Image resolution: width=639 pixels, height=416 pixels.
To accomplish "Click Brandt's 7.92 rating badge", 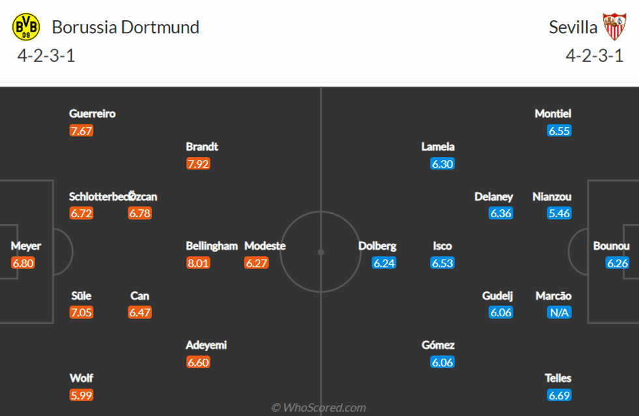I will pyautogui.click(x=198, y=164).
